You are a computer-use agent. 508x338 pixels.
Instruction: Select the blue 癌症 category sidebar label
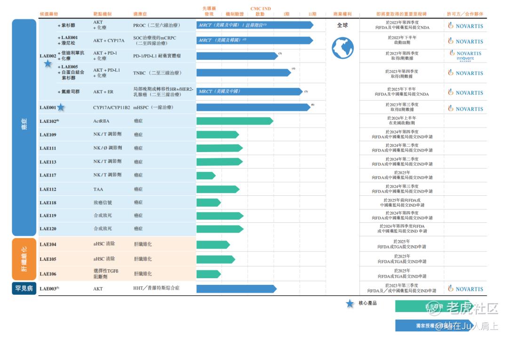coord(24,127)
